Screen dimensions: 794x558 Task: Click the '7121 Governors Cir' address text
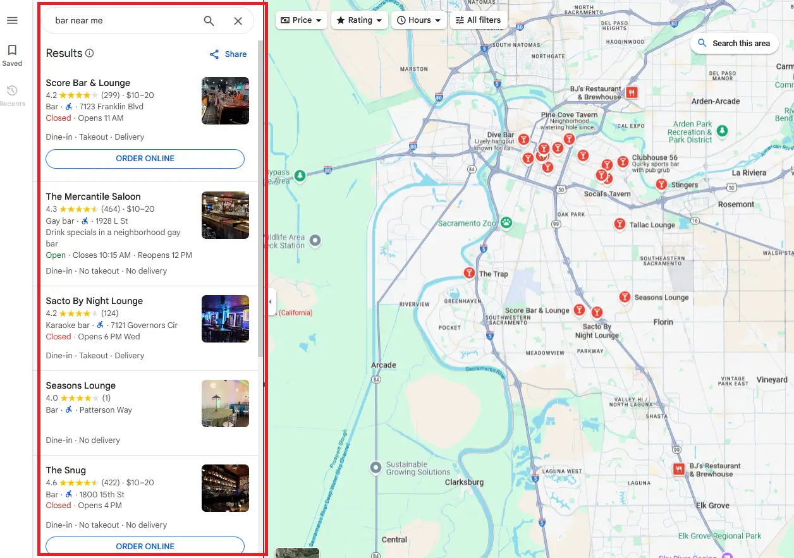tap(144, 325)
